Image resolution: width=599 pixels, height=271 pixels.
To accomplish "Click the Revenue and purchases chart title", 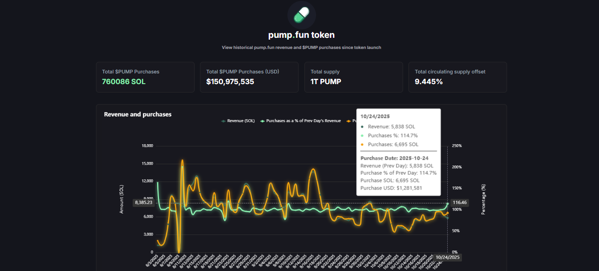I will [x=137, y=114].
